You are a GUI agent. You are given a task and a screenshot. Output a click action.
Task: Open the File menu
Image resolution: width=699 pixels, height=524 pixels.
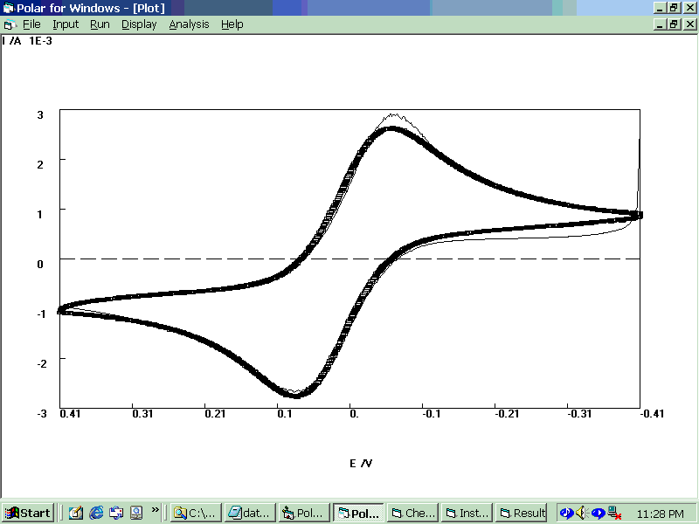[31, 24]
